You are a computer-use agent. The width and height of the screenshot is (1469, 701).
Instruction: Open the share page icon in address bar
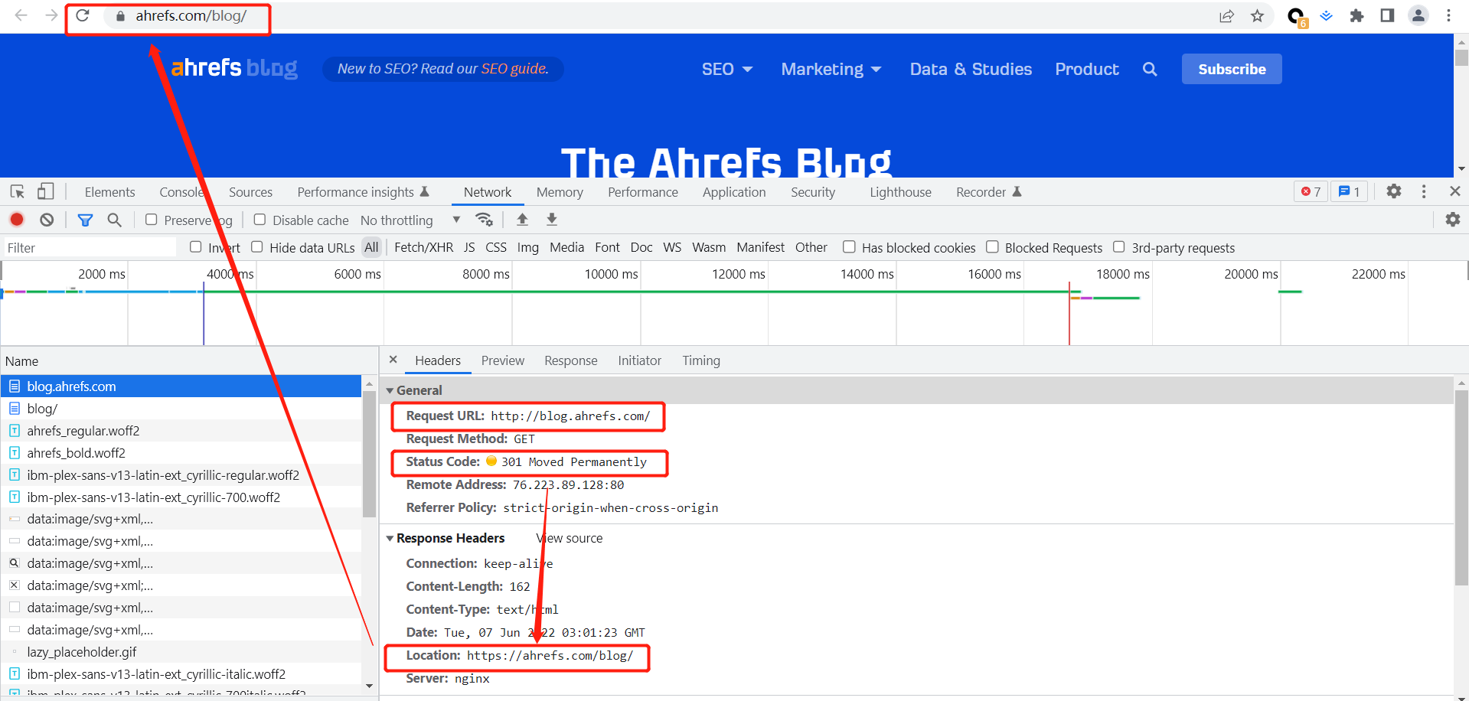coord(1226,16)
